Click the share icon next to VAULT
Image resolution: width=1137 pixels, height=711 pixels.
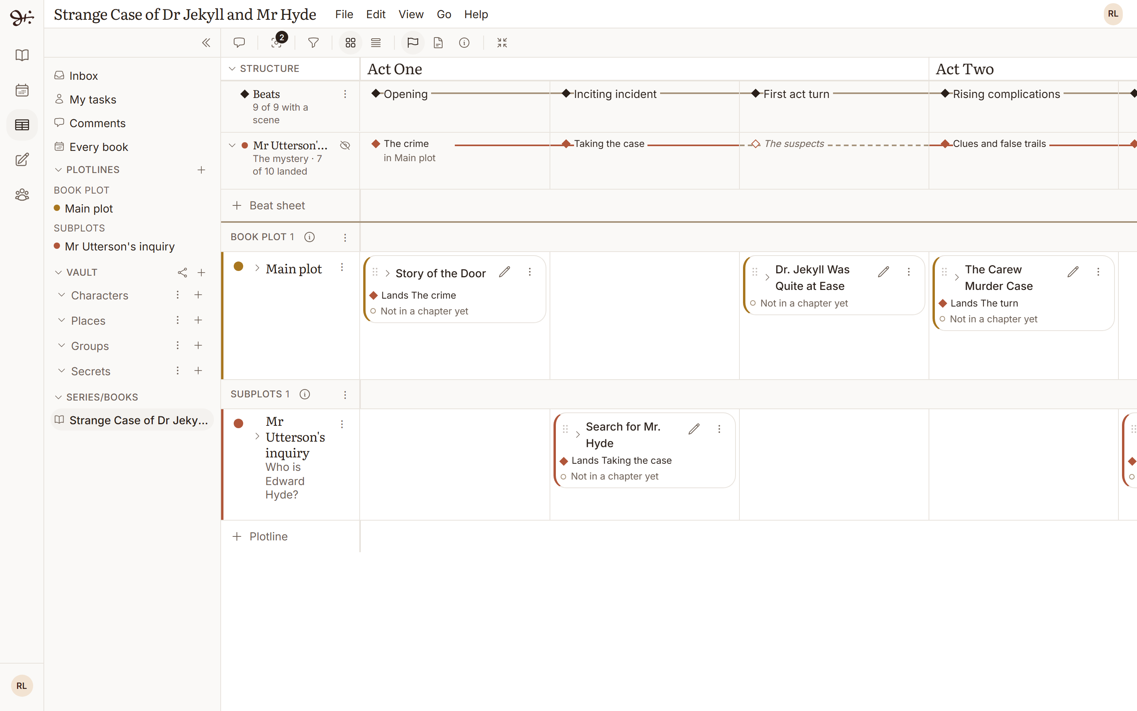point(182,273)
